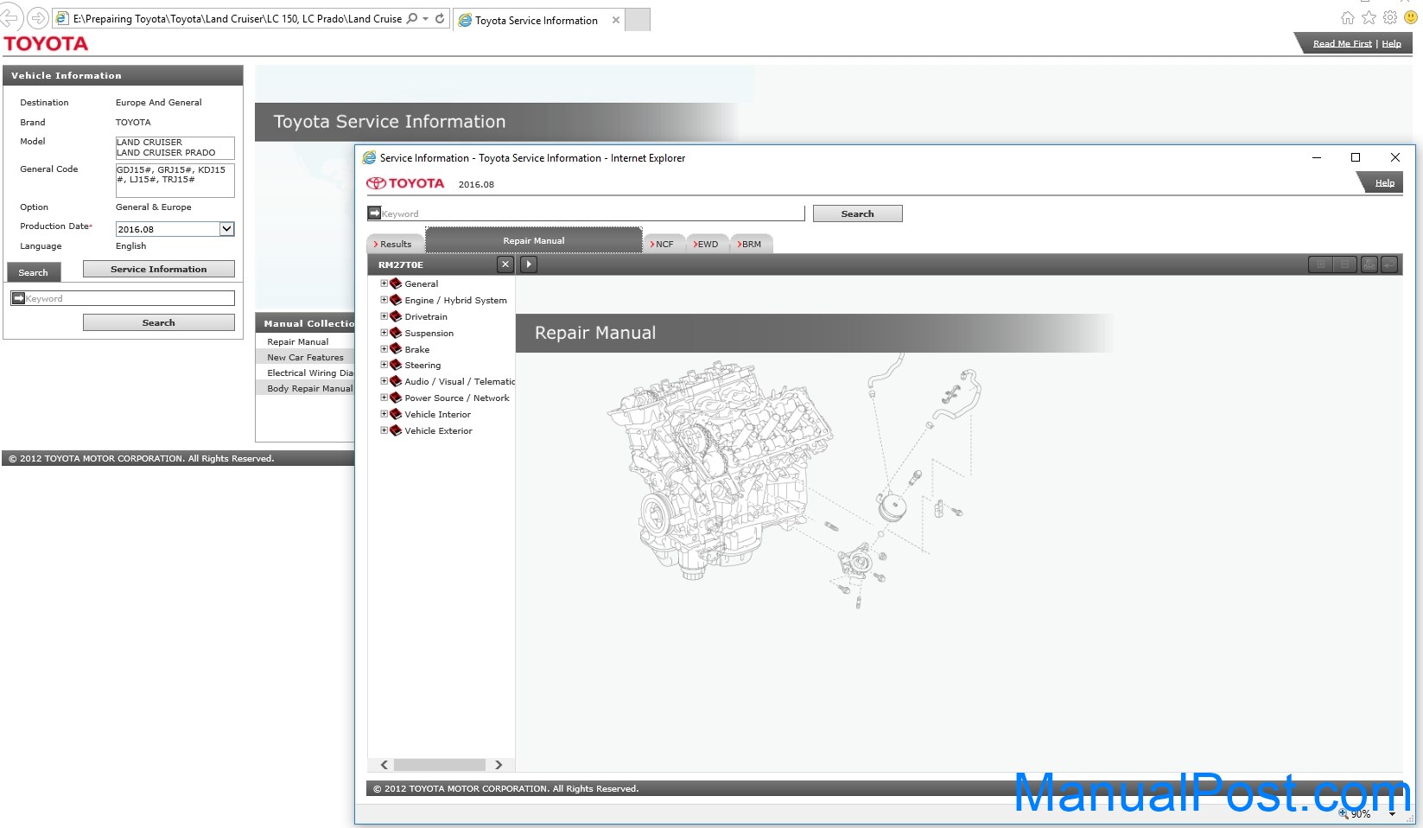Open Body Repair Manual in Manual Collection
The width and height of the screenshot is (1423, 828).
309,388
